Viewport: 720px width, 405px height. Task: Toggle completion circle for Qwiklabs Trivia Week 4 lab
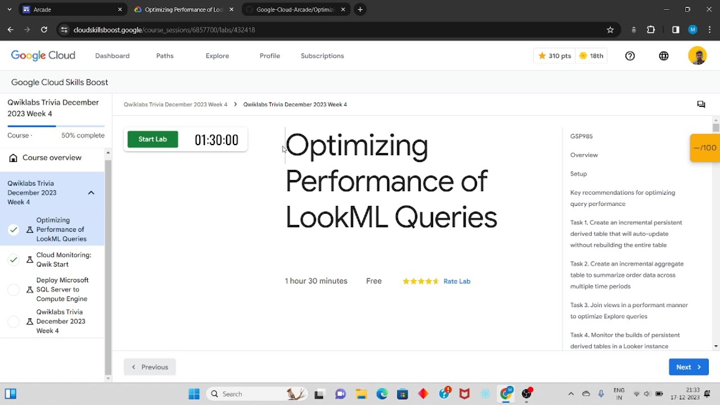coord(13,321)
